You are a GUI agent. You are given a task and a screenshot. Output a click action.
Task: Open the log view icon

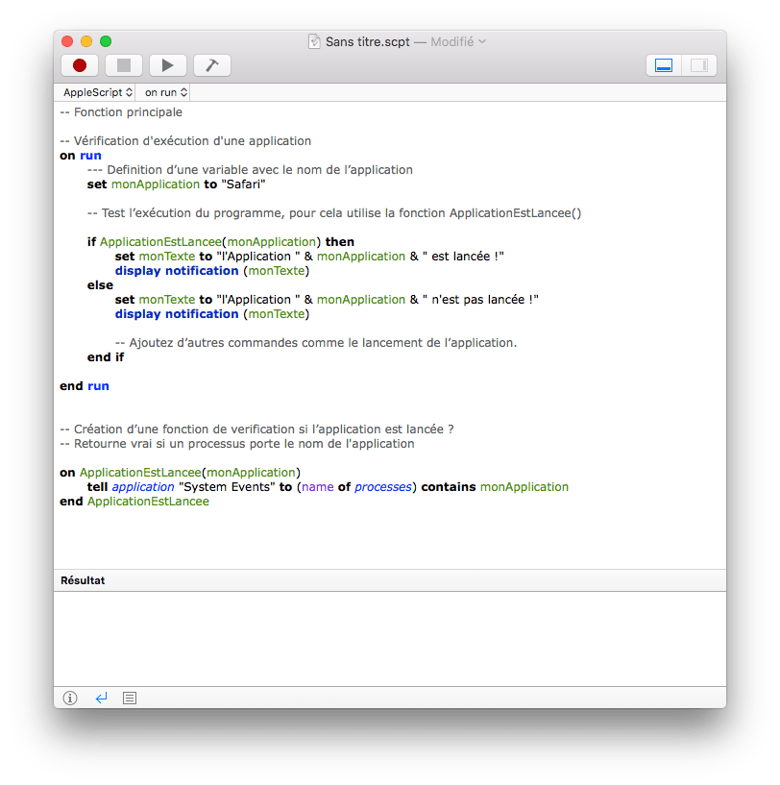(131, 698)
